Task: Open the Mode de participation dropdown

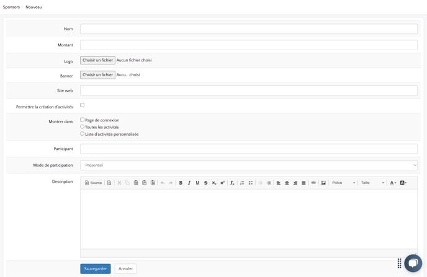Action: [248, 165]
